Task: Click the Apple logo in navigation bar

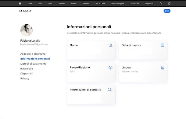Action: click(x=20, y=3)
